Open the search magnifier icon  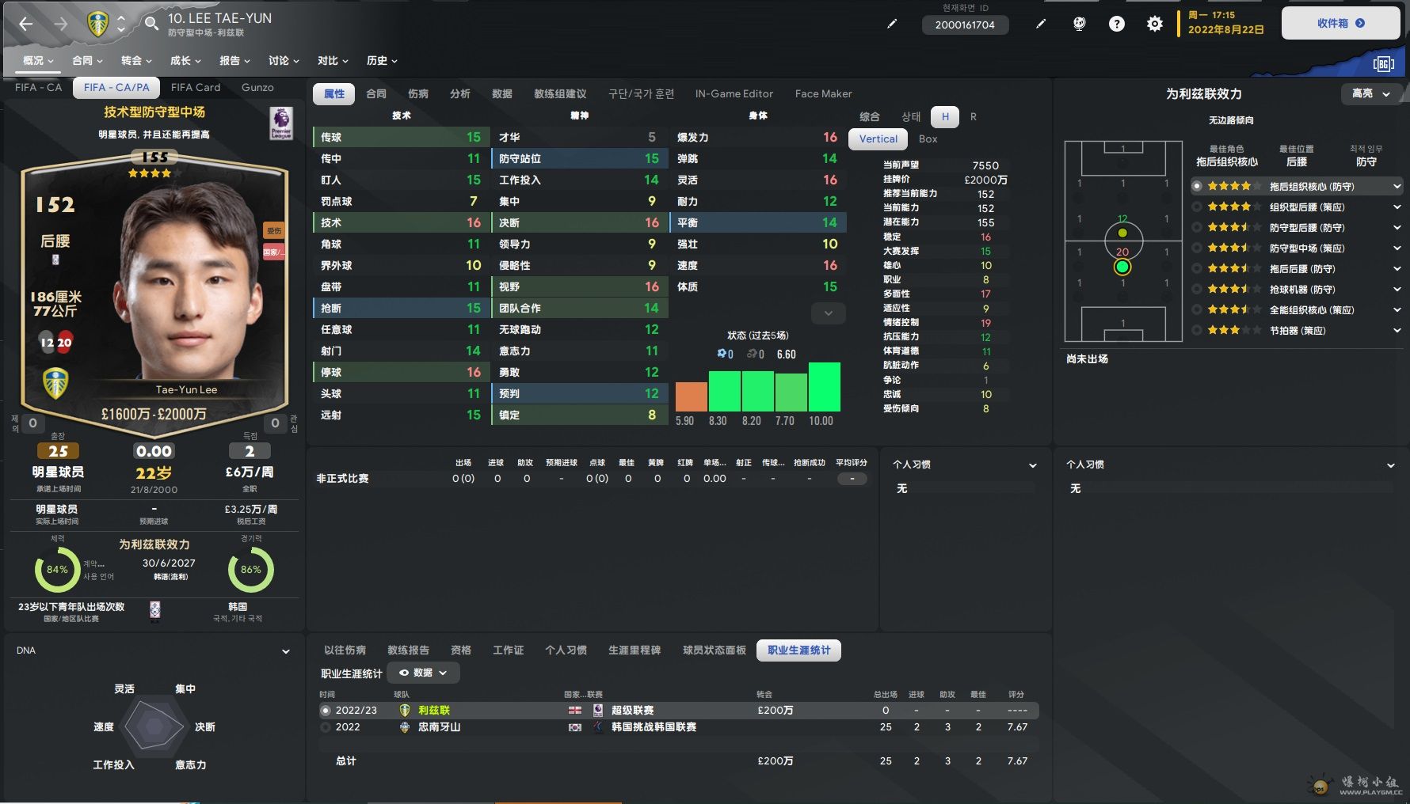point(151,24)
